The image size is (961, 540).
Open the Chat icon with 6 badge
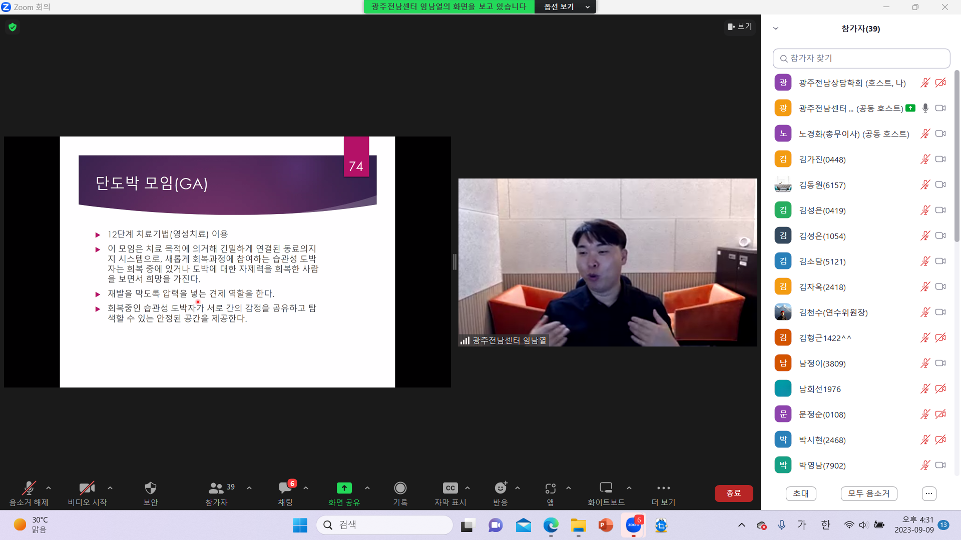[x=285, y=488]
